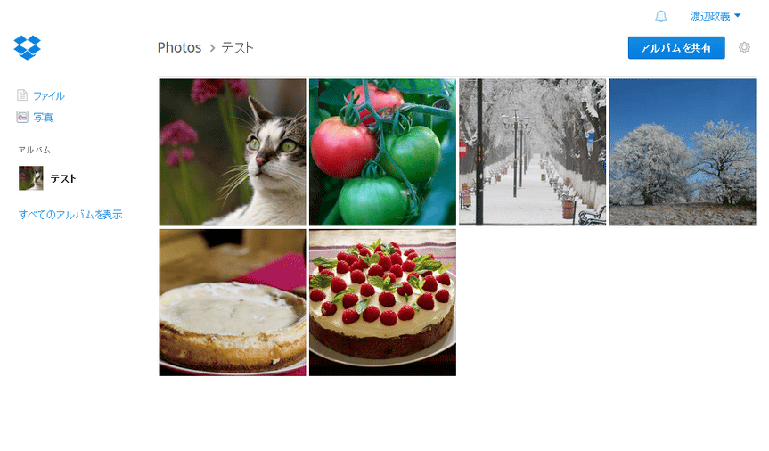Open すべてのアルバムを表示 link
769x451 pixels.
70,215
